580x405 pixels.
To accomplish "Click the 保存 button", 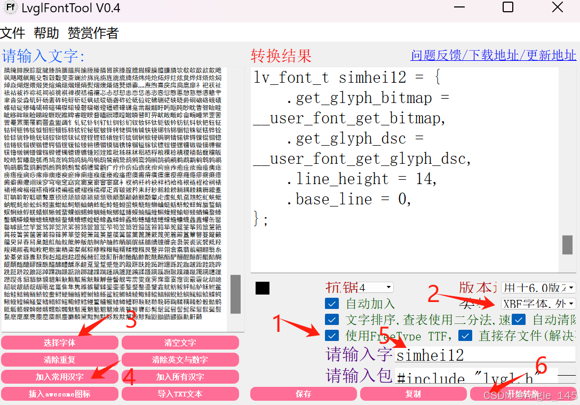I will pyautogui.click(x=303, y=394).
